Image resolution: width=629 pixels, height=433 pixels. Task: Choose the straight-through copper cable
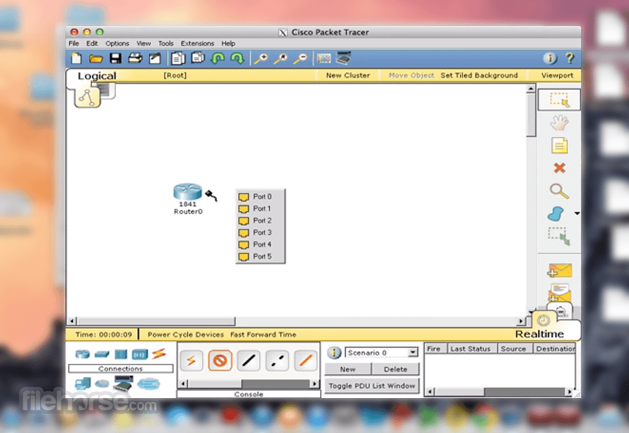point(249,361)
